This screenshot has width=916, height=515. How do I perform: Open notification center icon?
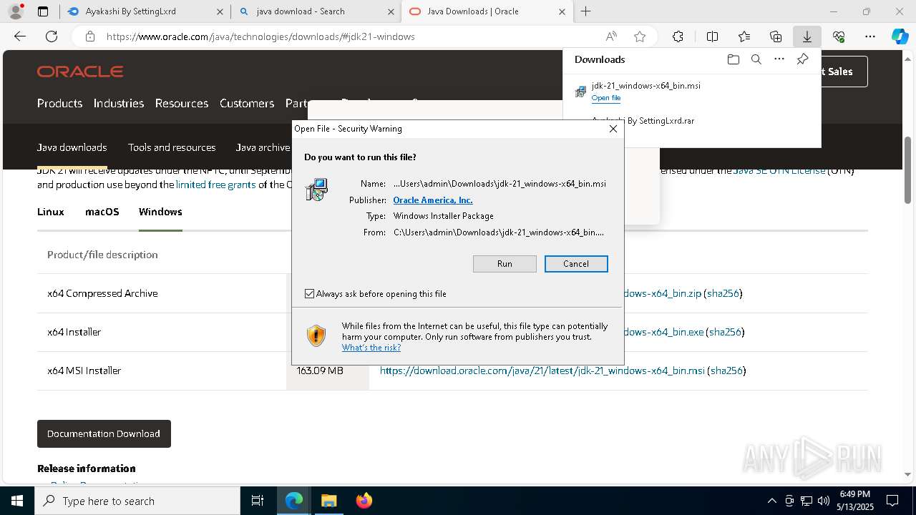pos(892,501)
